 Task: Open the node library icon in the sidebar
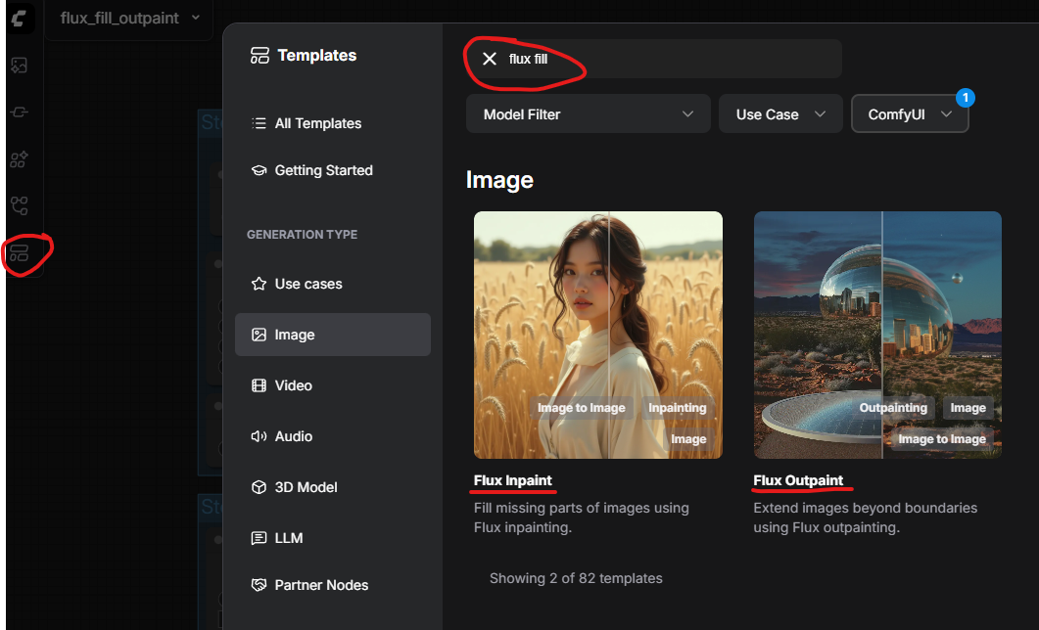pos(20,112)
